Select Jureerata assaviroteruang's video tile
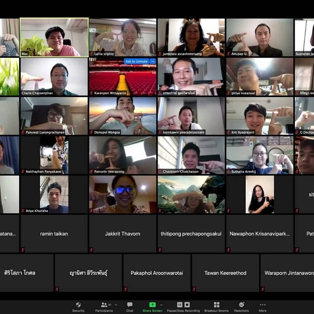Viewport: 314px width, 314px height. pos(191,37)
